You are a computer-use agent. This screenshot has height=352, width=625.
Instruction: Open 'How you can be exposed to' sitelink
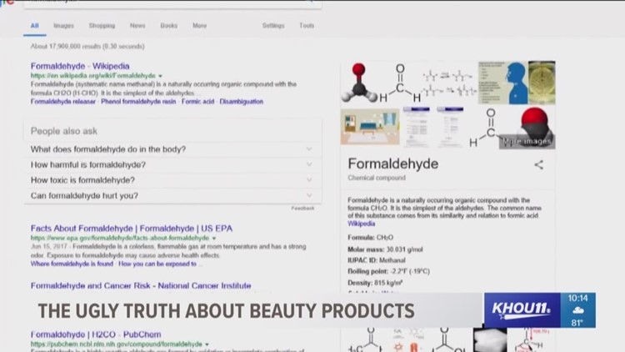tap(157, 264)
